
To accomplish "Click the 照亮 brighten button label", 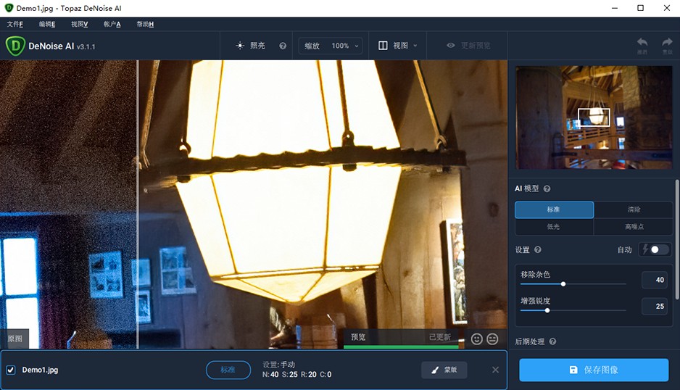I will (257, 46).
